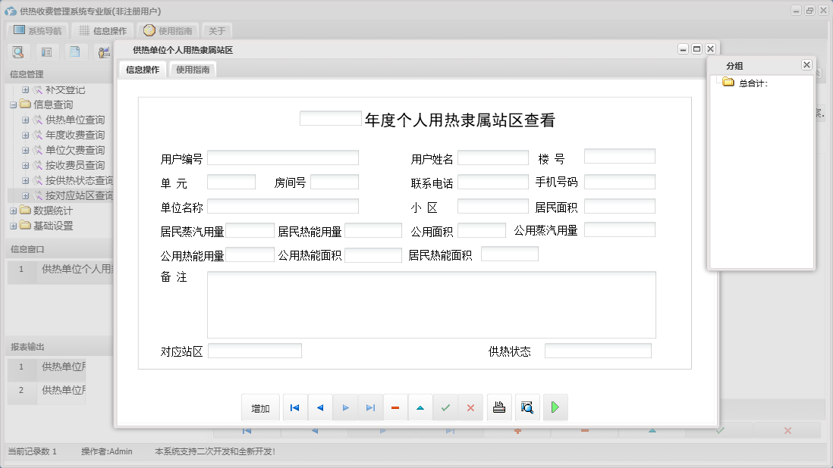Click the print icon at the bottom toolbar
Viewport: 833px width, 468px height.
499,407
